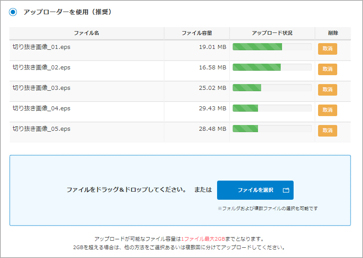The width and height of the screenshot is (363, 258).
Task: Cancel upload of 切り抜き画像_04.eps
Action: click(x=327, y=110)
